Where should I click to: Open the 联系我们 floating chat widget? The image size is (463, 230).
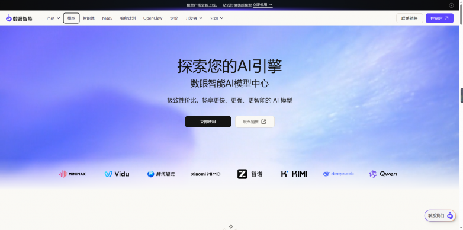point(440,216)
